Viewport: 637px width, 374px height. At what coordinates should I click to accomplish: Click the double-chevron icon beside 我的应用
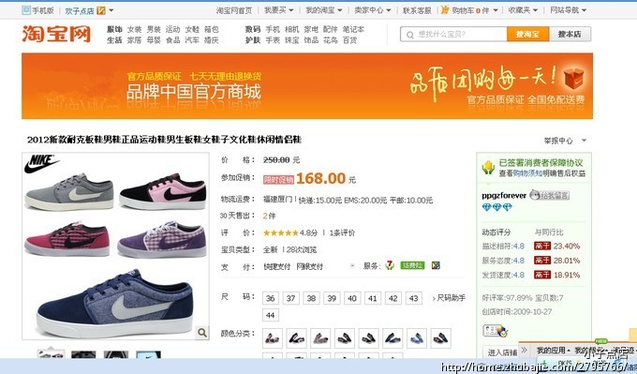click(524, 350)
